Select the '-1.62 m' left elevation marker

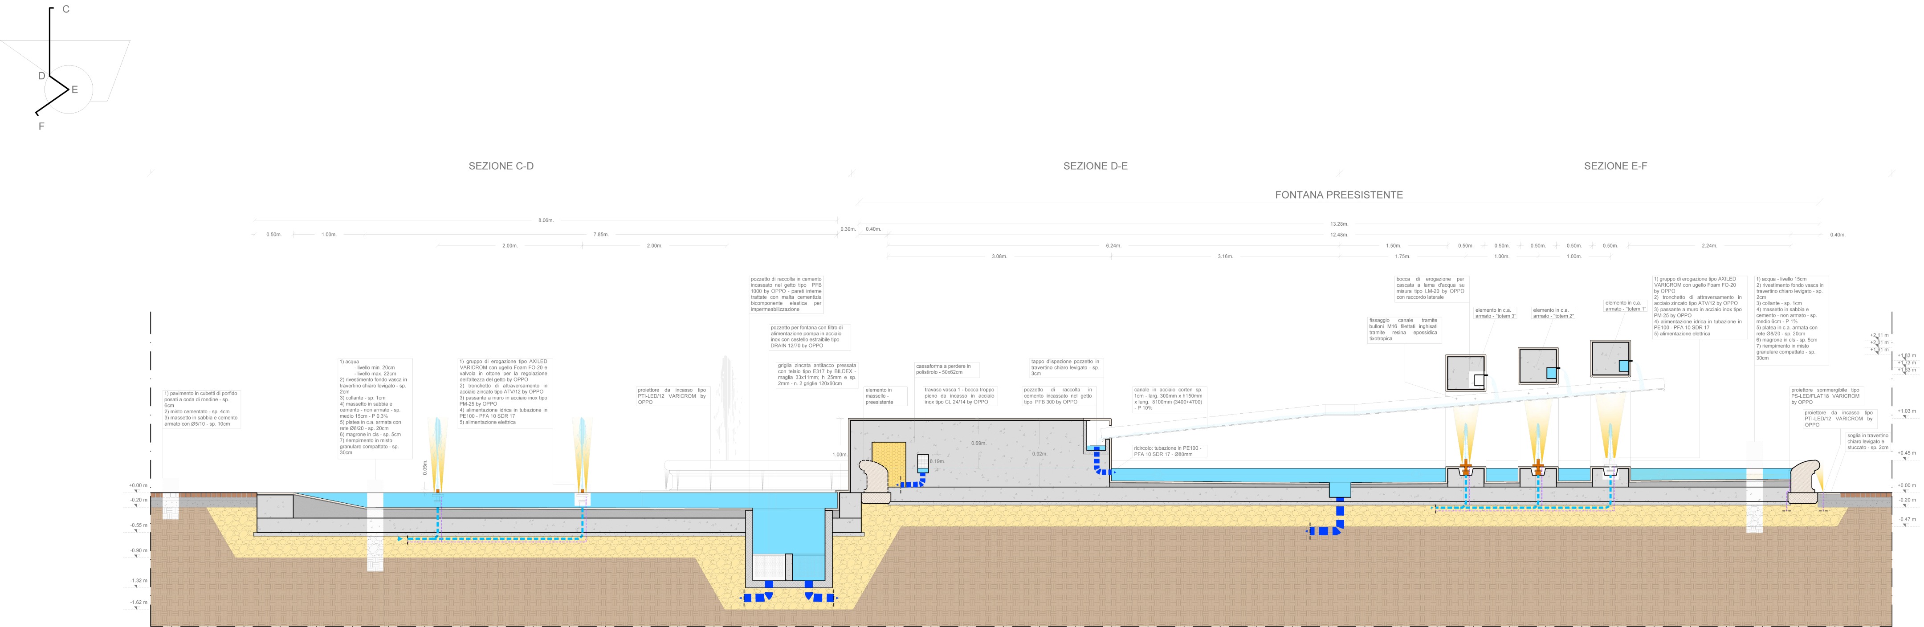click(x=139, y=603)
